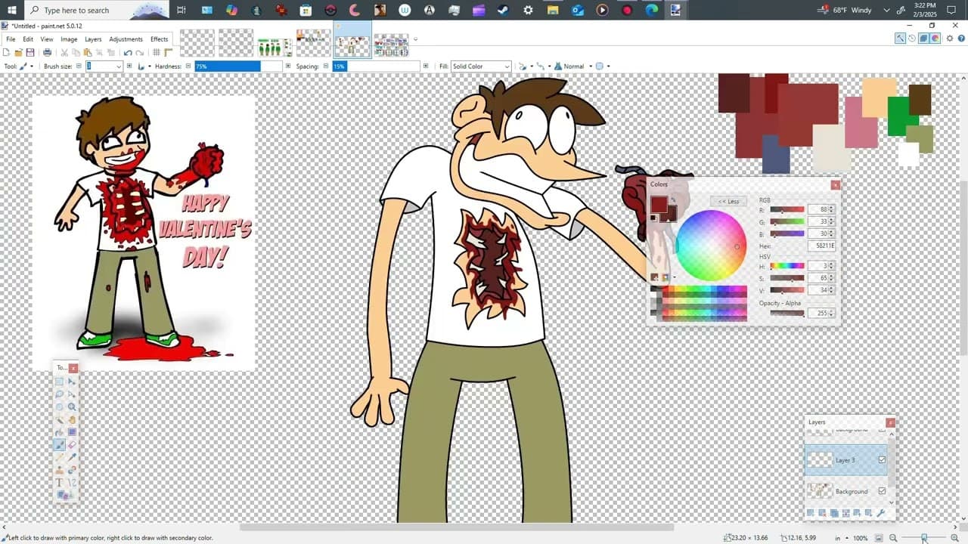Toggle Layers window button in top-right

pyautogui.click(x=923, y=38)
